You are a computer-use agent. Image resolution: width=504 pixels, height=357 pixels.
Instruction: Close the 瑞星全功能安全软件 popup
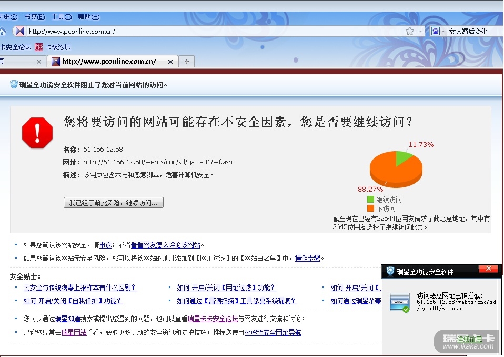coord(489,269)
